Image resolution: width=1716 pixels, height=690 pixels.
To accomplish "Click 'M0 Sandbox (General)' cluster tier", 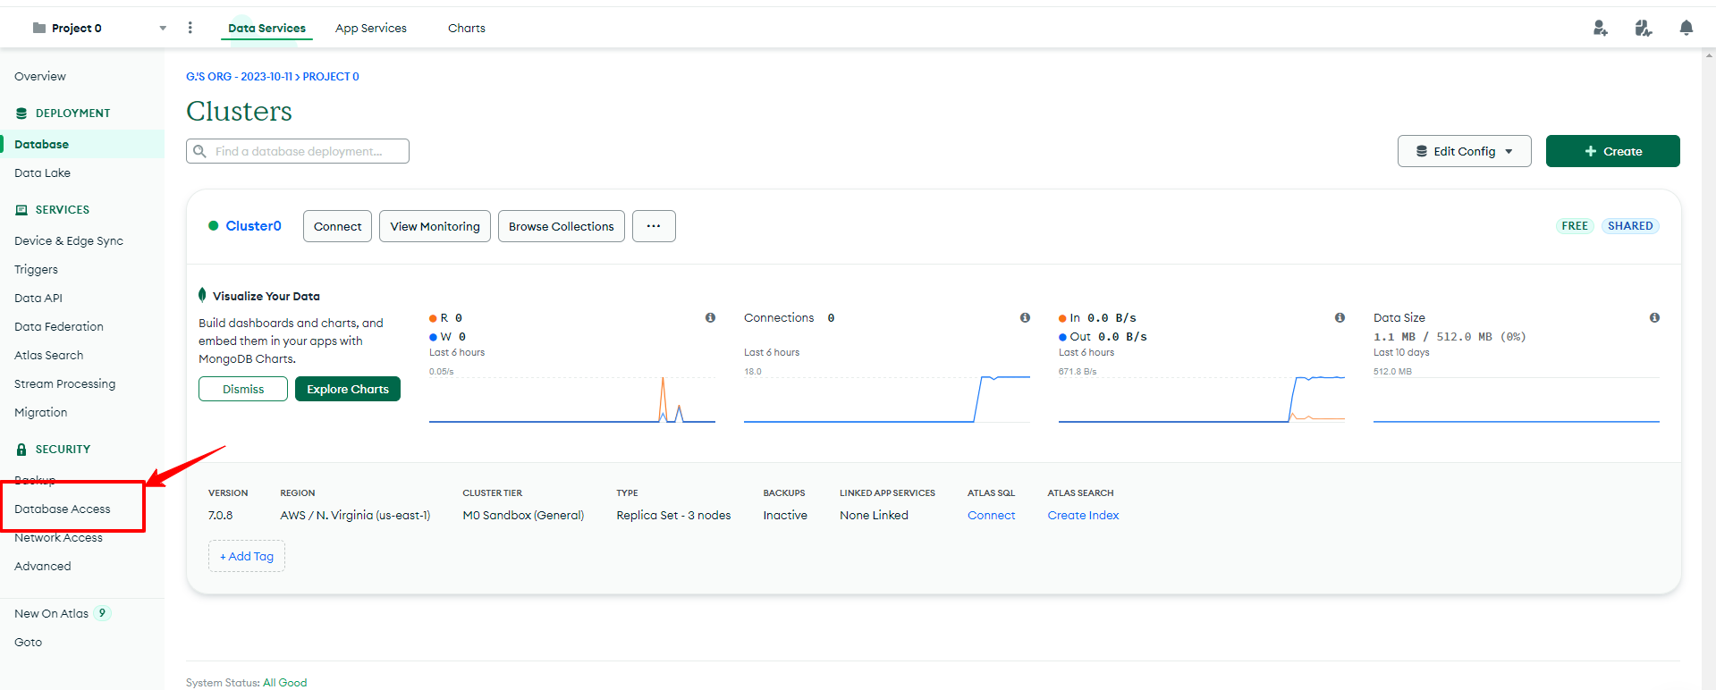I will 523,515.
